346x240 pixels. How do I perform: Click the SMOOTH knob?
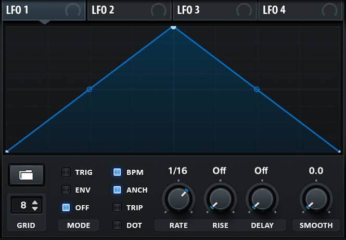(x=316, y=199)
